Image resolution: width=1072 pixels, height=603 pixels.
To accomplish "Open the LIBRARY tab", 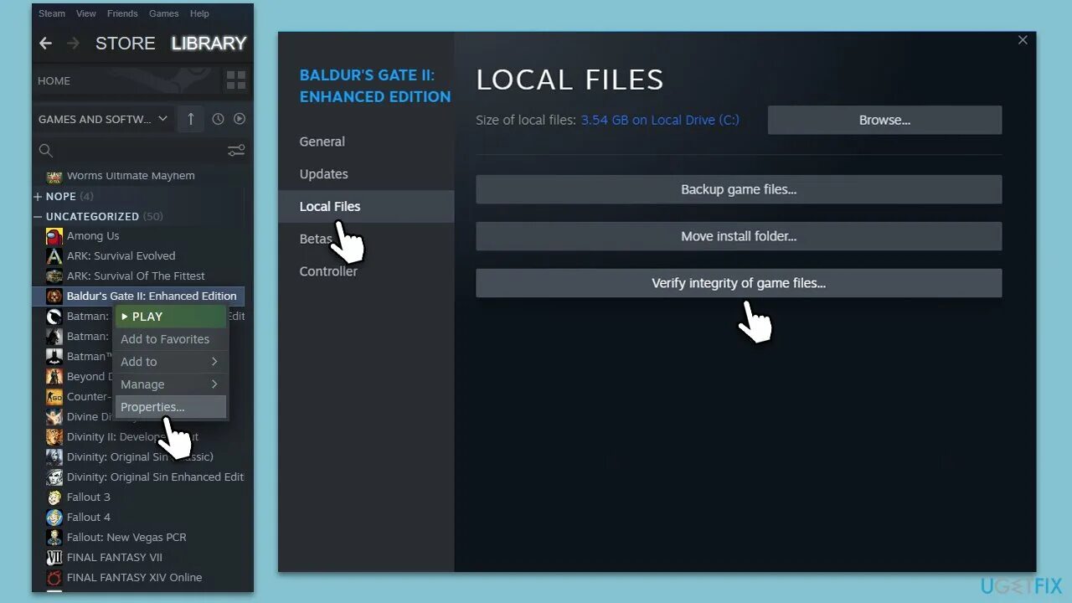I will (209, 44).
